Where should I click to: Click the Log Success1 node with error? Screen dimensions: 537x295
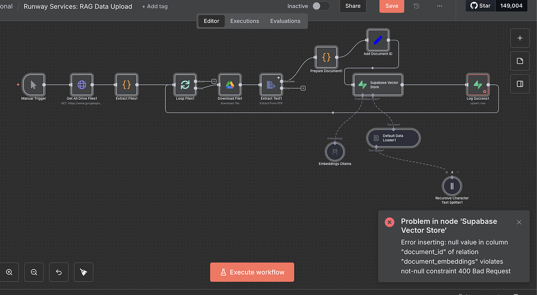[x=477, y=85]
